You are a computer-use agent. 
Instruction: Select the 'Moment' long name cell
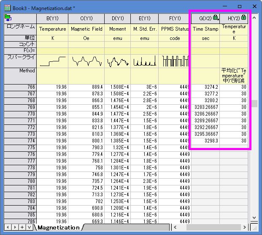pos(118,29)
